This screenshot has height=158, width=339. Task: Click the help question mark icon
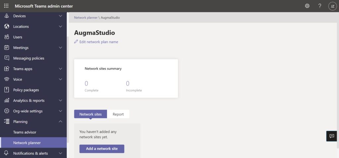tap(320, 6)
